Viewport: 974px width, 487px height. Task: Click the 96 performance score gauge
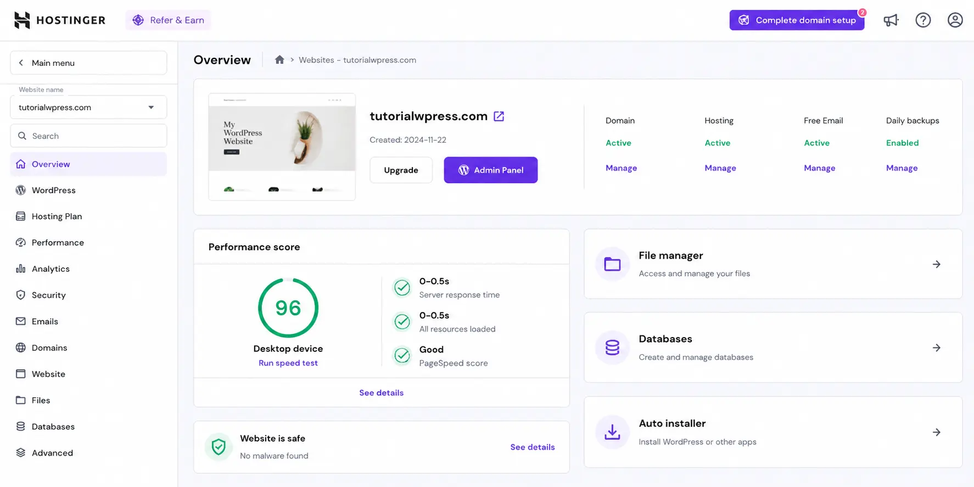pyautogui.click(x=288, y=307)
